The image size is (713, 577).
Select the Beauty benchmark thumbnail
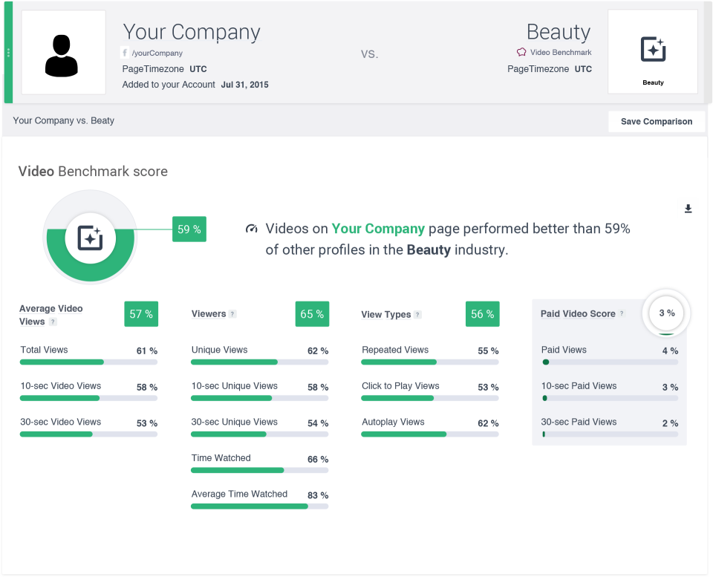pyautogui.click(x=652, y=52)
